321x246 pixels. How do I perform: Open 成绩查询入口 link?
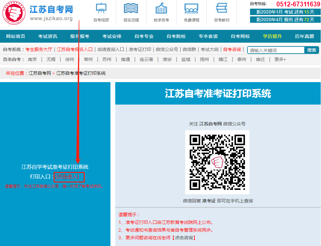(110, 49)
